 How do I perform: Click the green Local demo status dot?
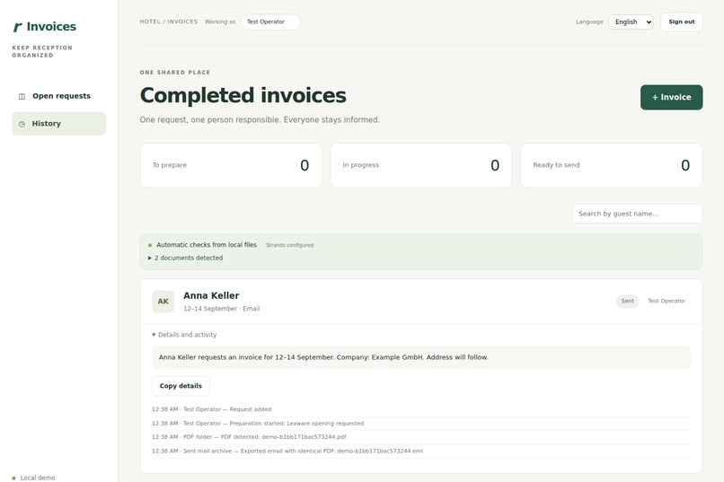click(x=13, y=478)
